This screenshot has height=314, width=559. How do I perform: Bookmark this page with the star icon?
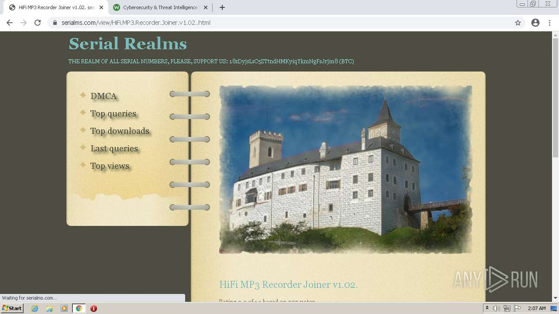point(518,23)
